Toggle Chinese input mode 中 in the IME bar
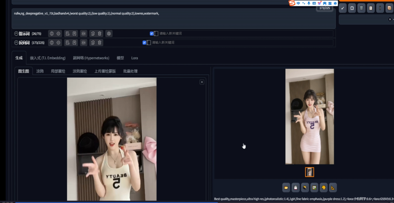The image size is (394, 203). [x=298, y=3]
